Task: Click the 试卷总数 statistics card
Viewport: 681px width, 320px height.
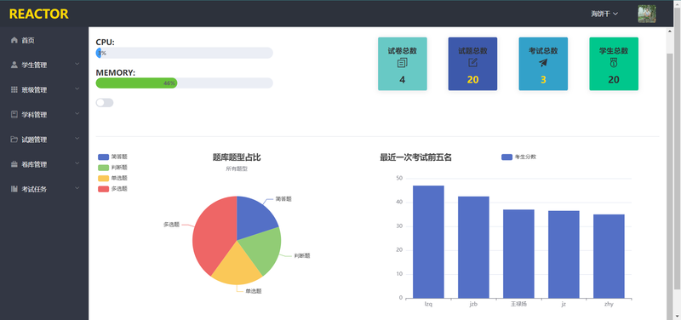Action: 402,64
